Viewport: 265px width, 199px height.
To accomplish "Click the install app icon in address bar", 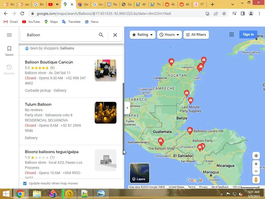I will pyautogui.click(x=207, y=13).
